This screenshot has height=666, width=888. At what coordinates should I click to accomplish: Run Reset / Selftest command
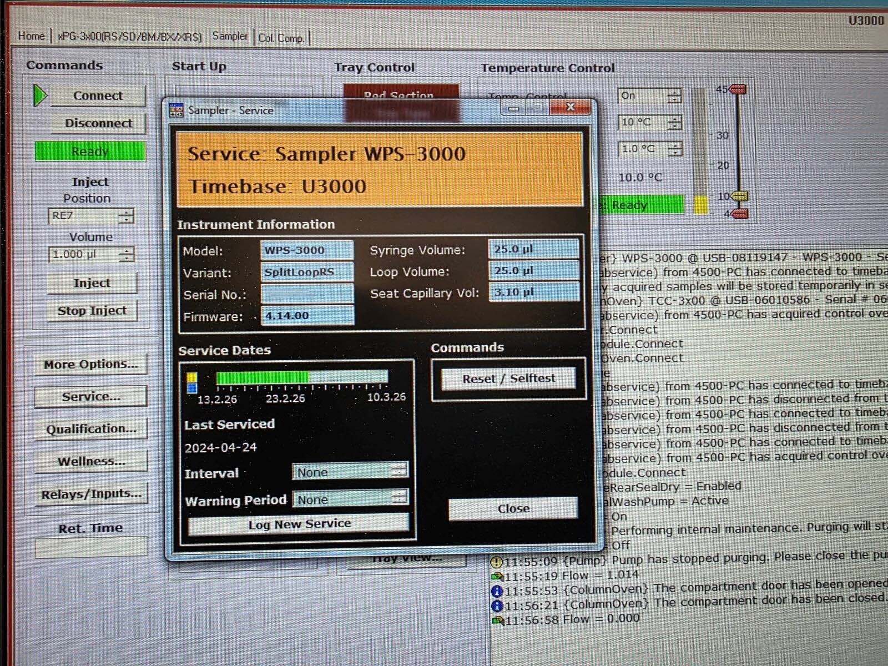pyautogui.click(x=508, y=379)
